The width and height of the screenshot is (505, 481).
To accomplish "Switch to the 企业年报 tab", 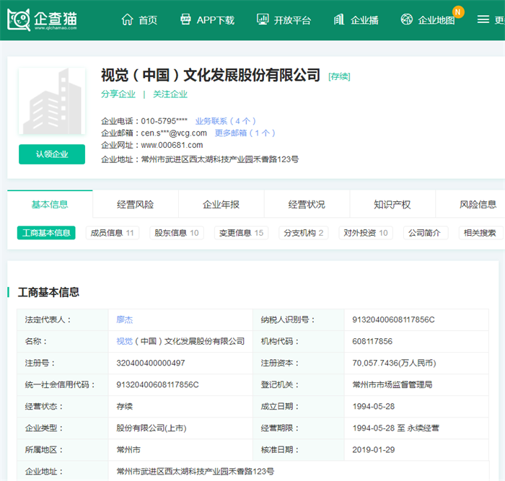I will (x=221, y=204).
